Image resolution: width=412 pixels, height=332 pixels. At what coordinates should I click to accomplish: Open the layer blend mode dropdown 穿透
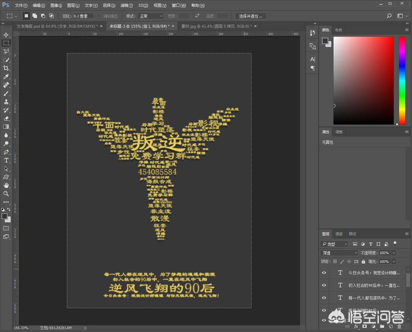coord(339,253)
